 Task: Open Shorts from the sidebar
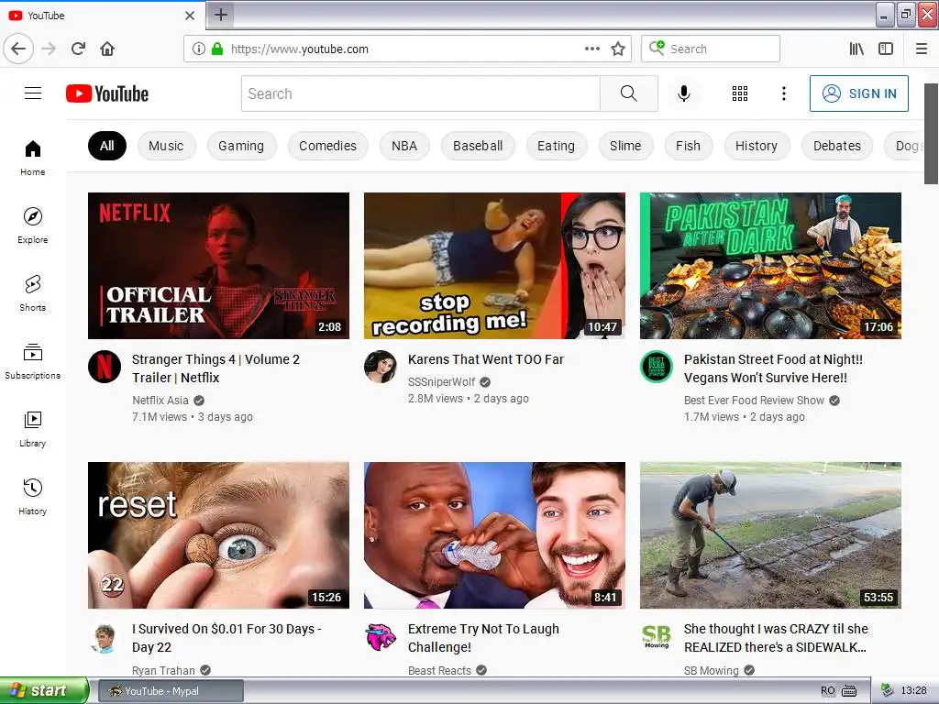pyautogui.click(x=33, y=293)
